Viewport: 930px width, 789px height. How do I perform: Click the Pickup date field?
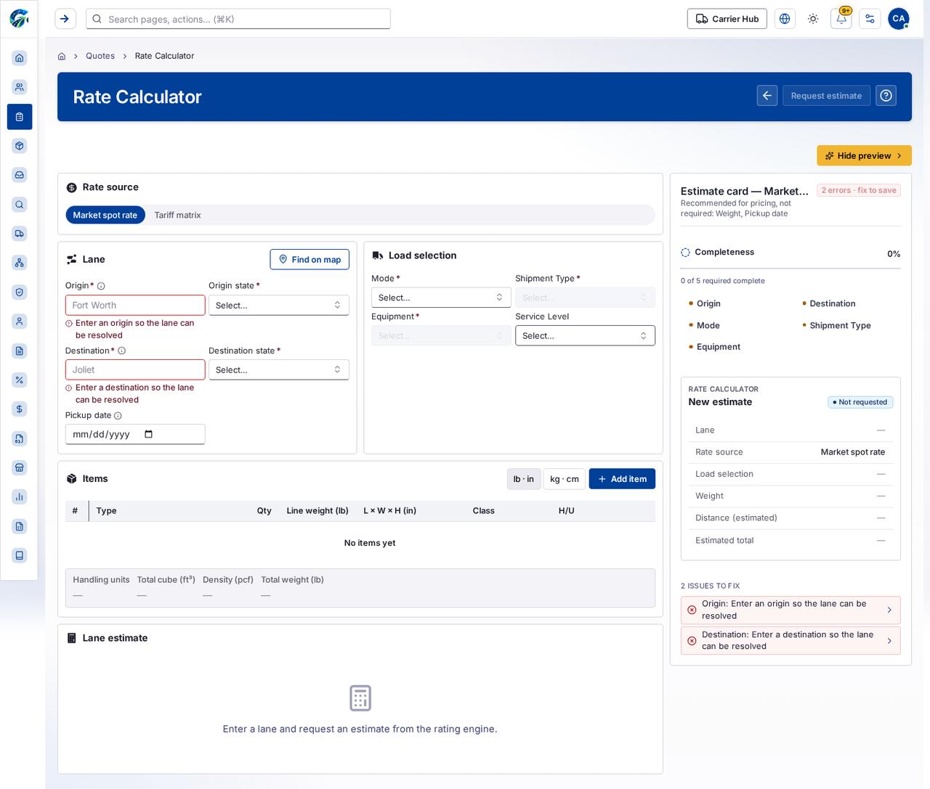pos(135,434)
